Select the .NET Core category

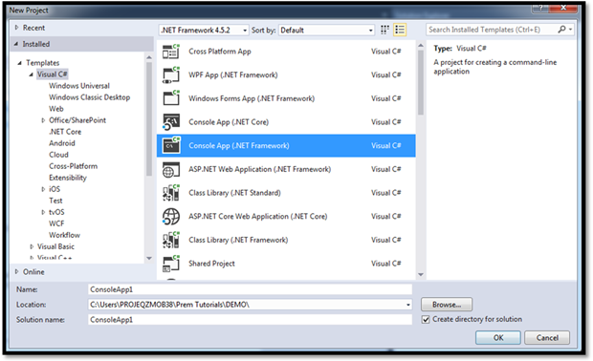[x=65, y=132]
